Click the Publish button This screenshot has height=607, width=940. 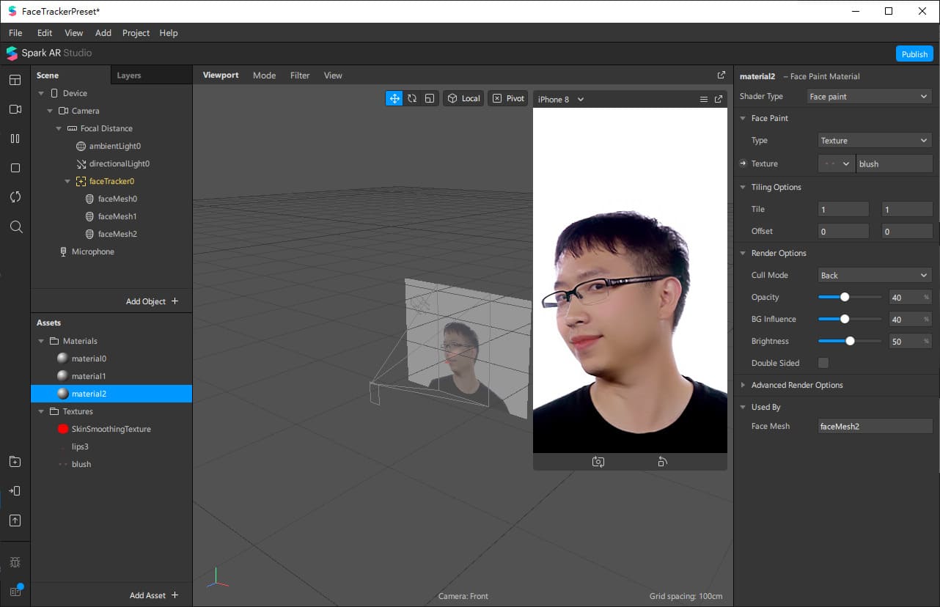(914, 54)
